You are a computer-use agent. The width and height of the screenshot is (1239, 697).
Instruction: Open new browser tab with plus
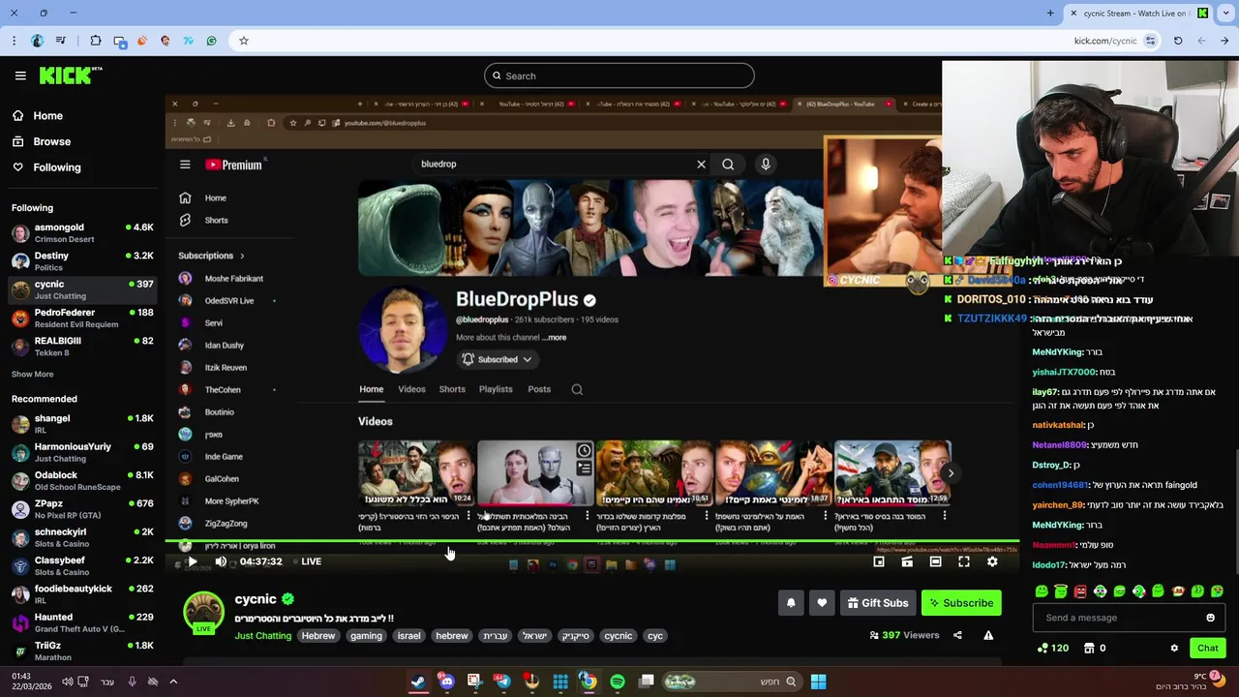[1050, 13]
